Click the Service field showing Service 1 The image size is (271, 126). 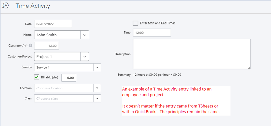pos(64,67)
